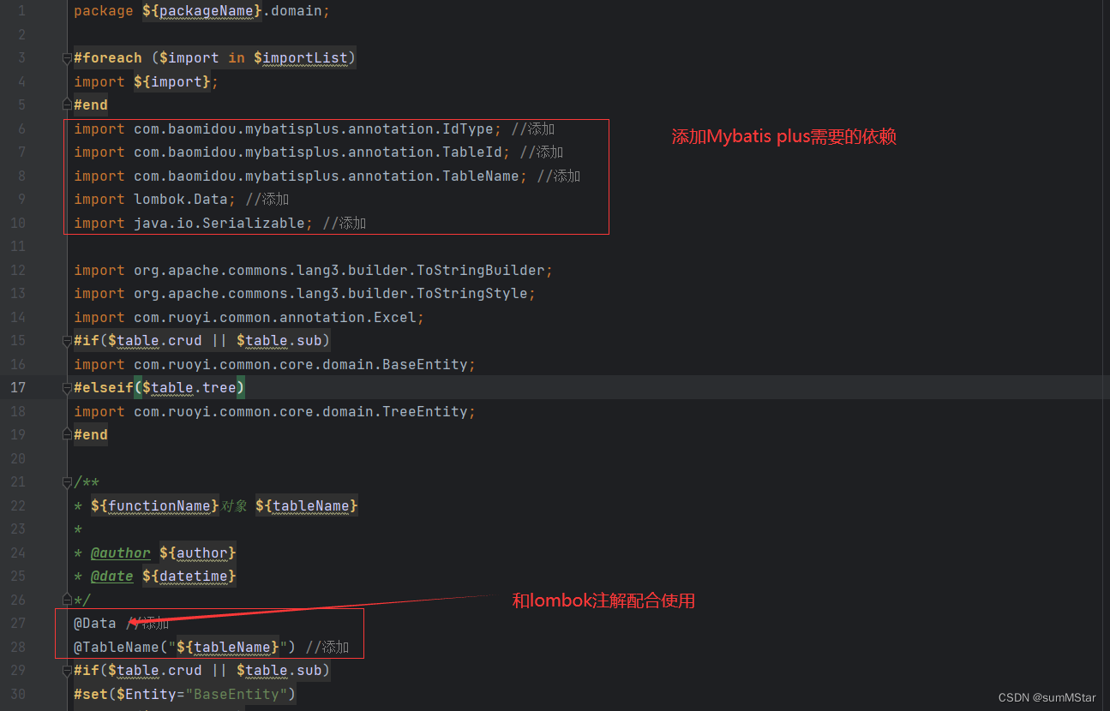Toggle fold marker at comment end */ on line 26
Image resolution: width=1110 pixels, height=711 pixels.
pos(67,600)
